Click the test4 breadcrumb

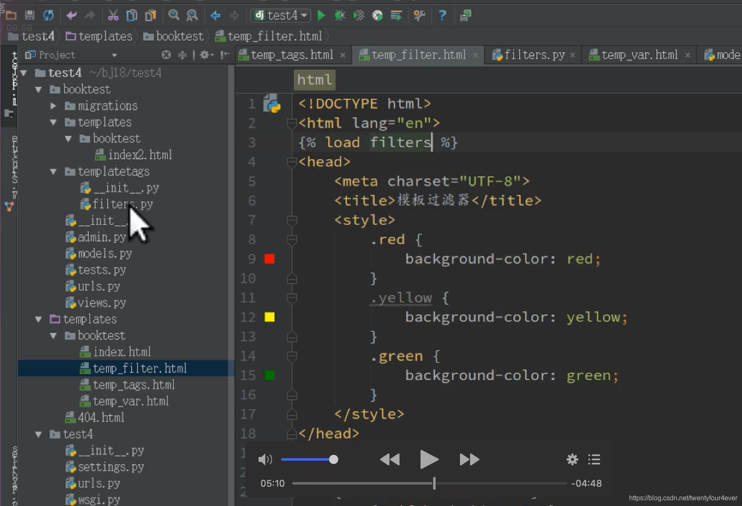point(31,37)
